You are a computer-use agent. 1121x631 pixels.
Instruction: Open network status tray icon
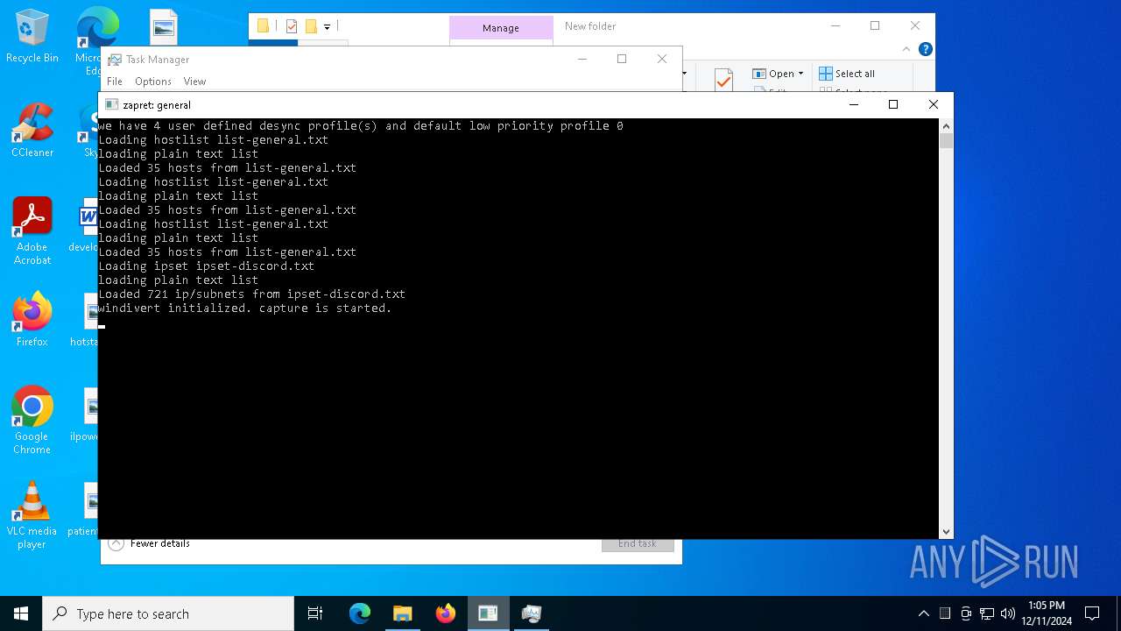(x=987, y=613)
